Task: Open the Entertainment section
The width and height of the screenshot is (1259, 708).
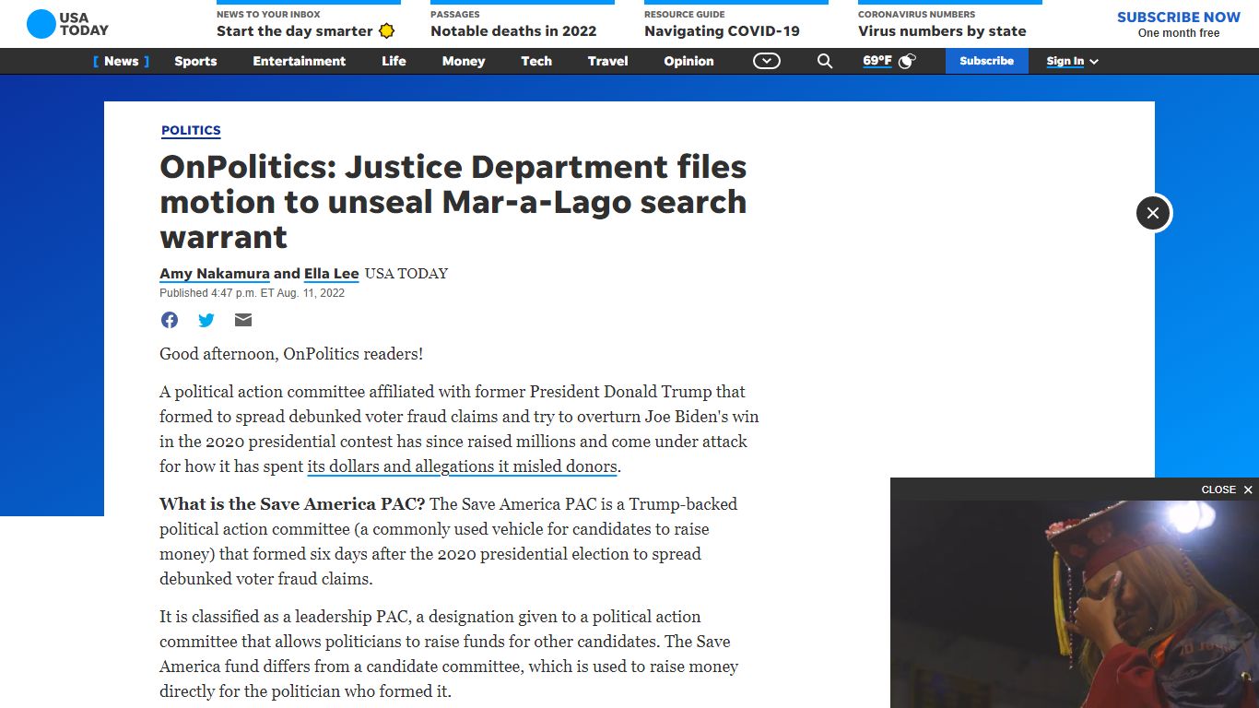Action: click(300, 61)
